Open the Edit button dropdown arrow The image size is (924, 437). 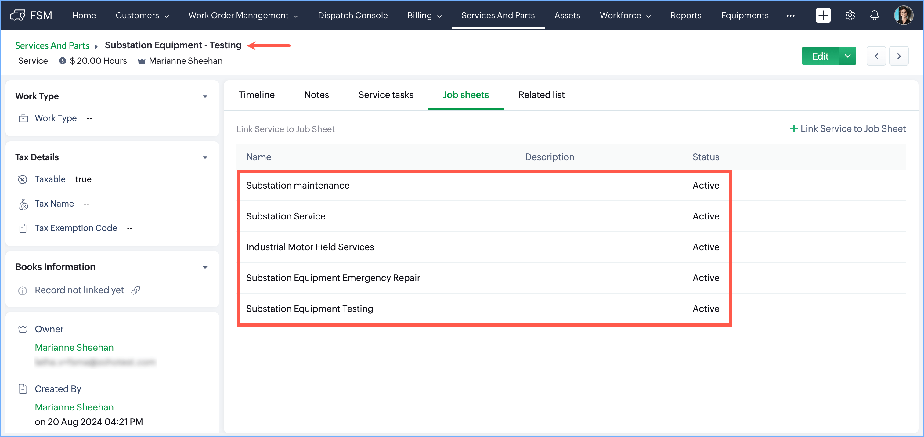848,56
